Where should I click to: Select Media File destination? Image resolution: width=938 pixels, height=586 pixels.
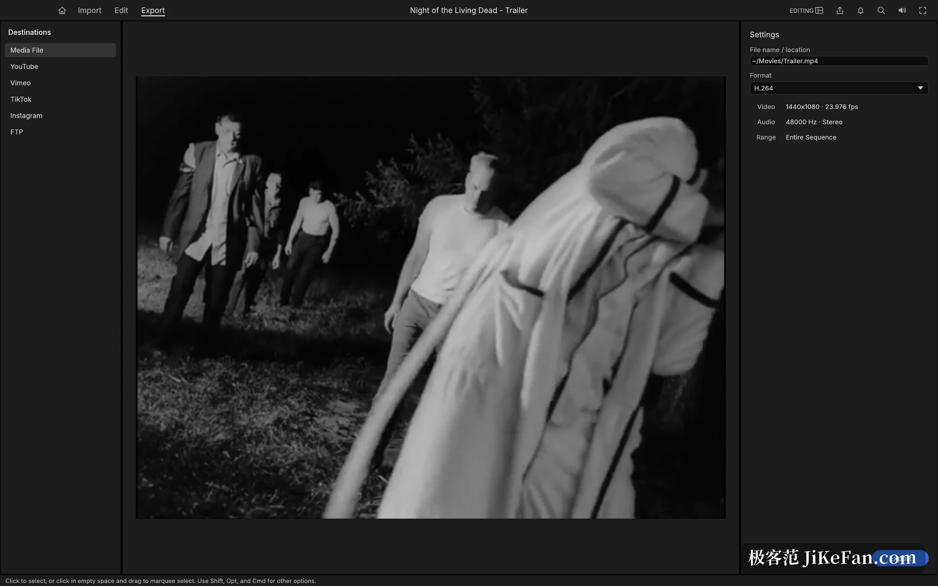tap(61, 50)
